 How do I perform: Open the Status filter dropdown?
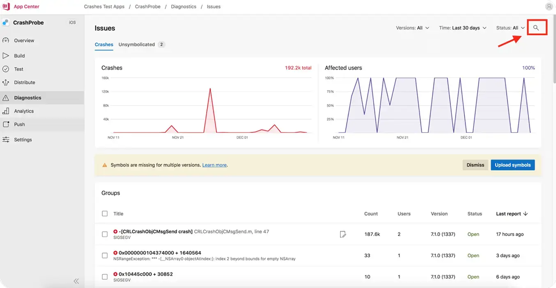pyautogui.click(x=510, y=27)
